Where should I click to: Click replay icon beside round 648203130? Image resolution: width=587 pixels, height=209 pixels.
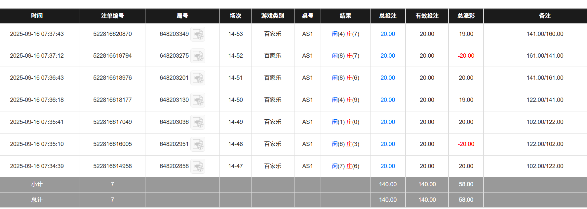click(x=198, y=100)
